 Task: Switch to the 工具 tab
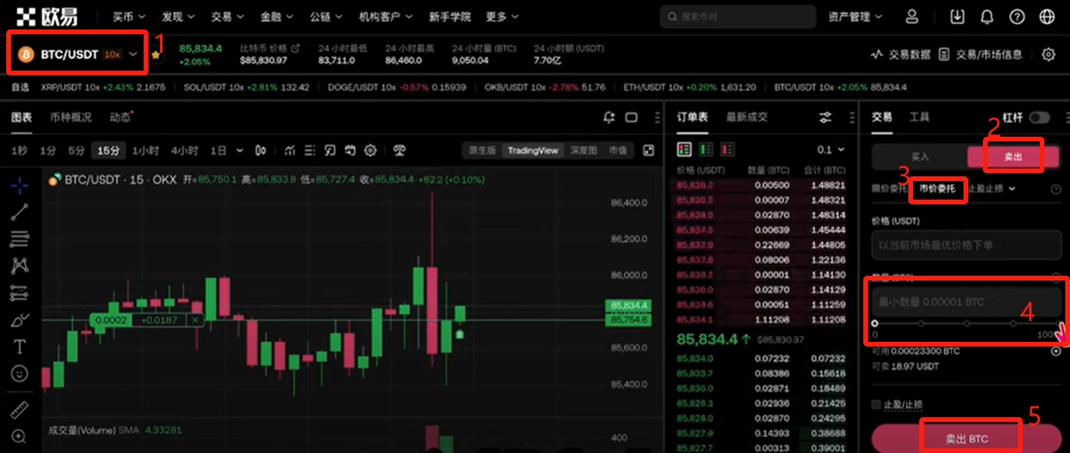click(919, 117)
